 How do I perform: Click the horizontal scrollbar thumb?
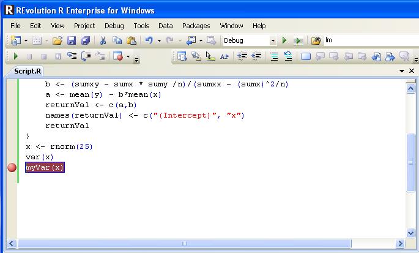[184, 244]
